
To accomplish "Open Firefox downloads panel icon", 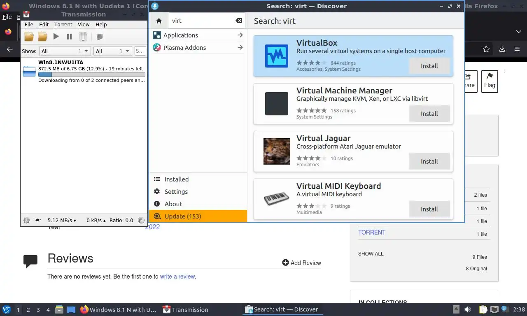I will pyautogui.click(x=502, y=49).
